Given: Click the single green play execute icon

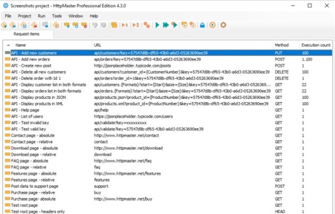Looking at the screenshot, I should (x=157, y=25).
